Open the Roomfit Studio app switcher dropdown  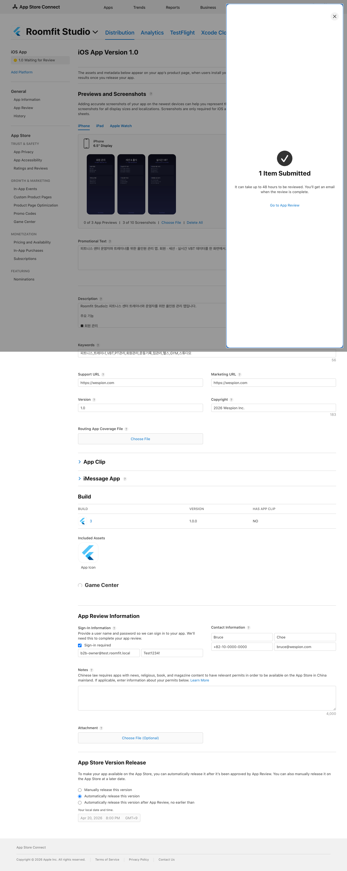click(95, 32)
